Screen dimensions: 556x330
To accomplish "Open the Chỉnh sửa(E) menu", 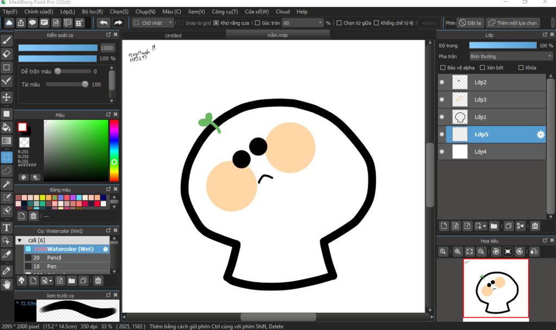I will pyautogui.click(x=39, y=12).
